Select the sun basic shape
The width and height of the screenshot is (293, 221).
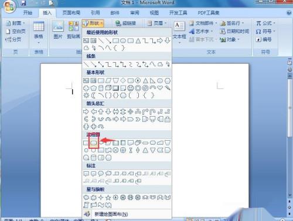[x=86, y=96]
